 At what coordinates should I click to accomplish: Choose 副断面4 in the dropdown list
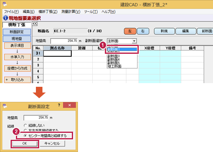coord(122,59)
